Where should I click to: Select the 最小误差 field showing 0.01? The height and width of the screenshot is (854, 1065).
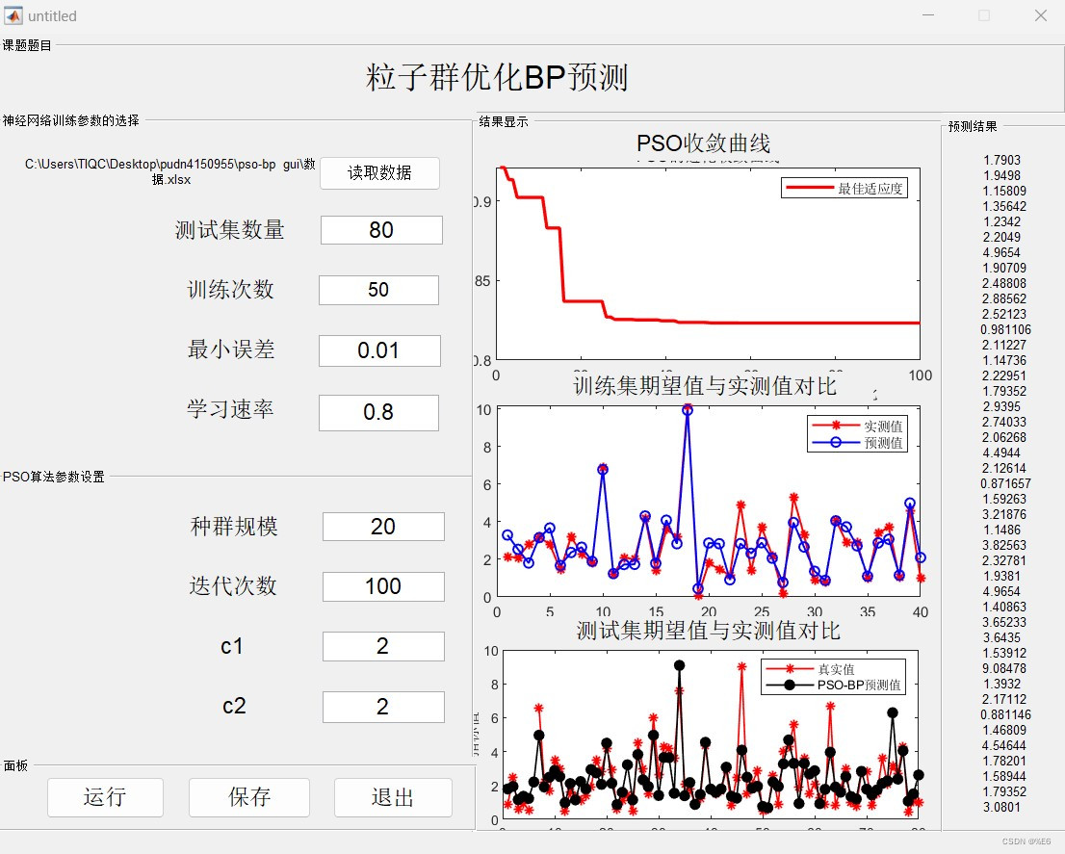pyautogui.click(x=378, y=350)
